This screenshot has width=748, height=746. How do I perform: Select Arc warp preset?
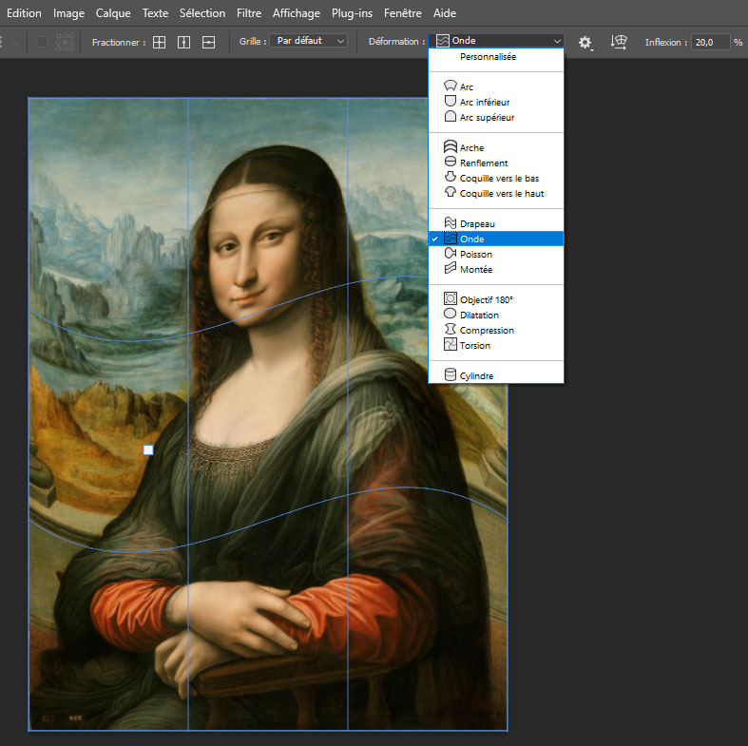coord(496,86)
